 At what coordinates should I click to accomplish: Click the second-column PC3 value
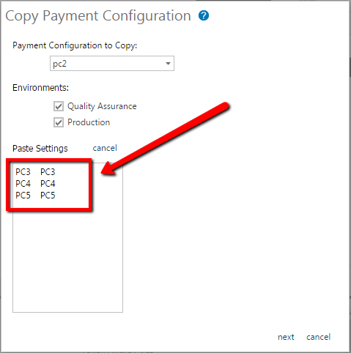[48, 172]
